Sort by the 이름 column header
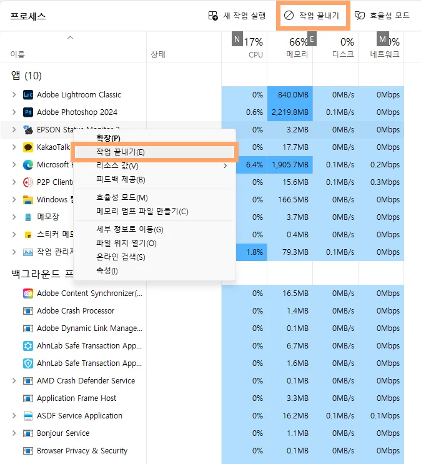The height and width of the screenshot is (464, 421). click(74, 47)
